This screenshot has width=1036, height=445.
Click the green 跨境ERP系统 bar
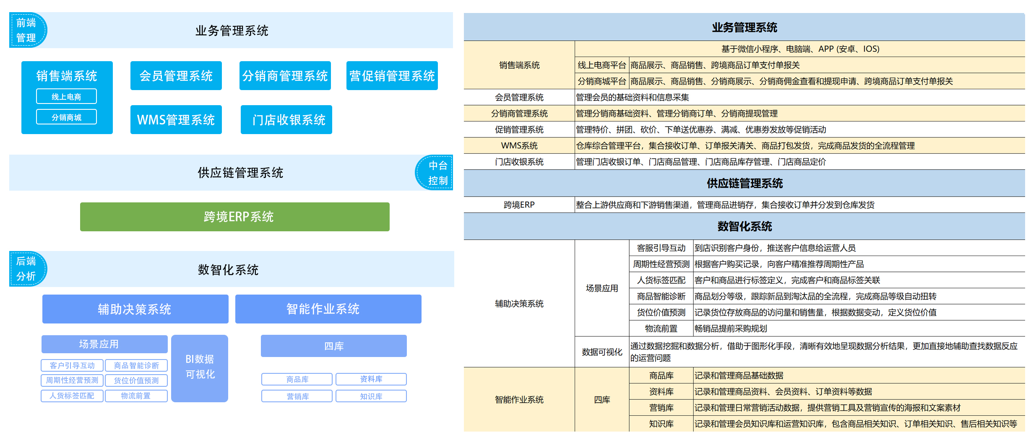[234, 217]
